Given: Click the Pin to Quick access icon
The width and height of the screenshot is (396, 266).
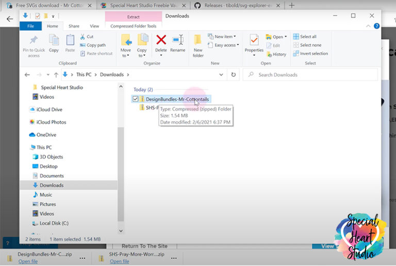Looking at the screenshot, I should (x=34, y=40).
